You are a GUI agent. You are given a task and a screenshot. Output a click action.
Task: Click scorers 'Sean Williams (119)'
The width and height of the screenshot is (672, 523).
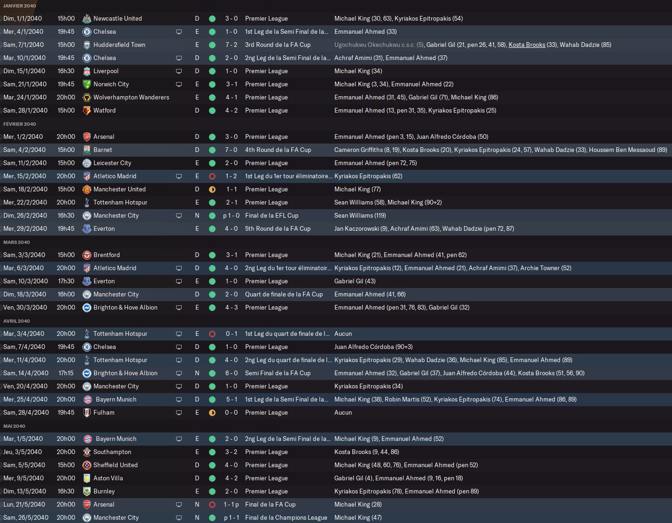360,216
